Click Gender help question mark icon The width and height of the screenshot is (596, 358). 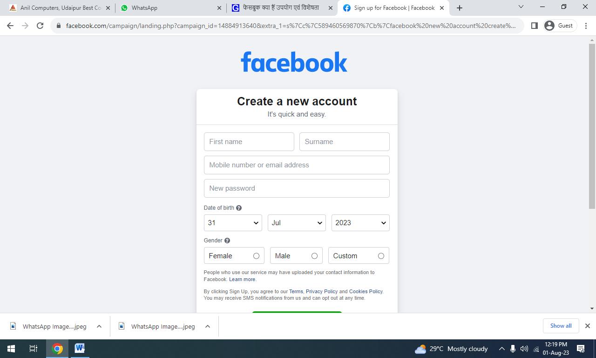(227, 241)
